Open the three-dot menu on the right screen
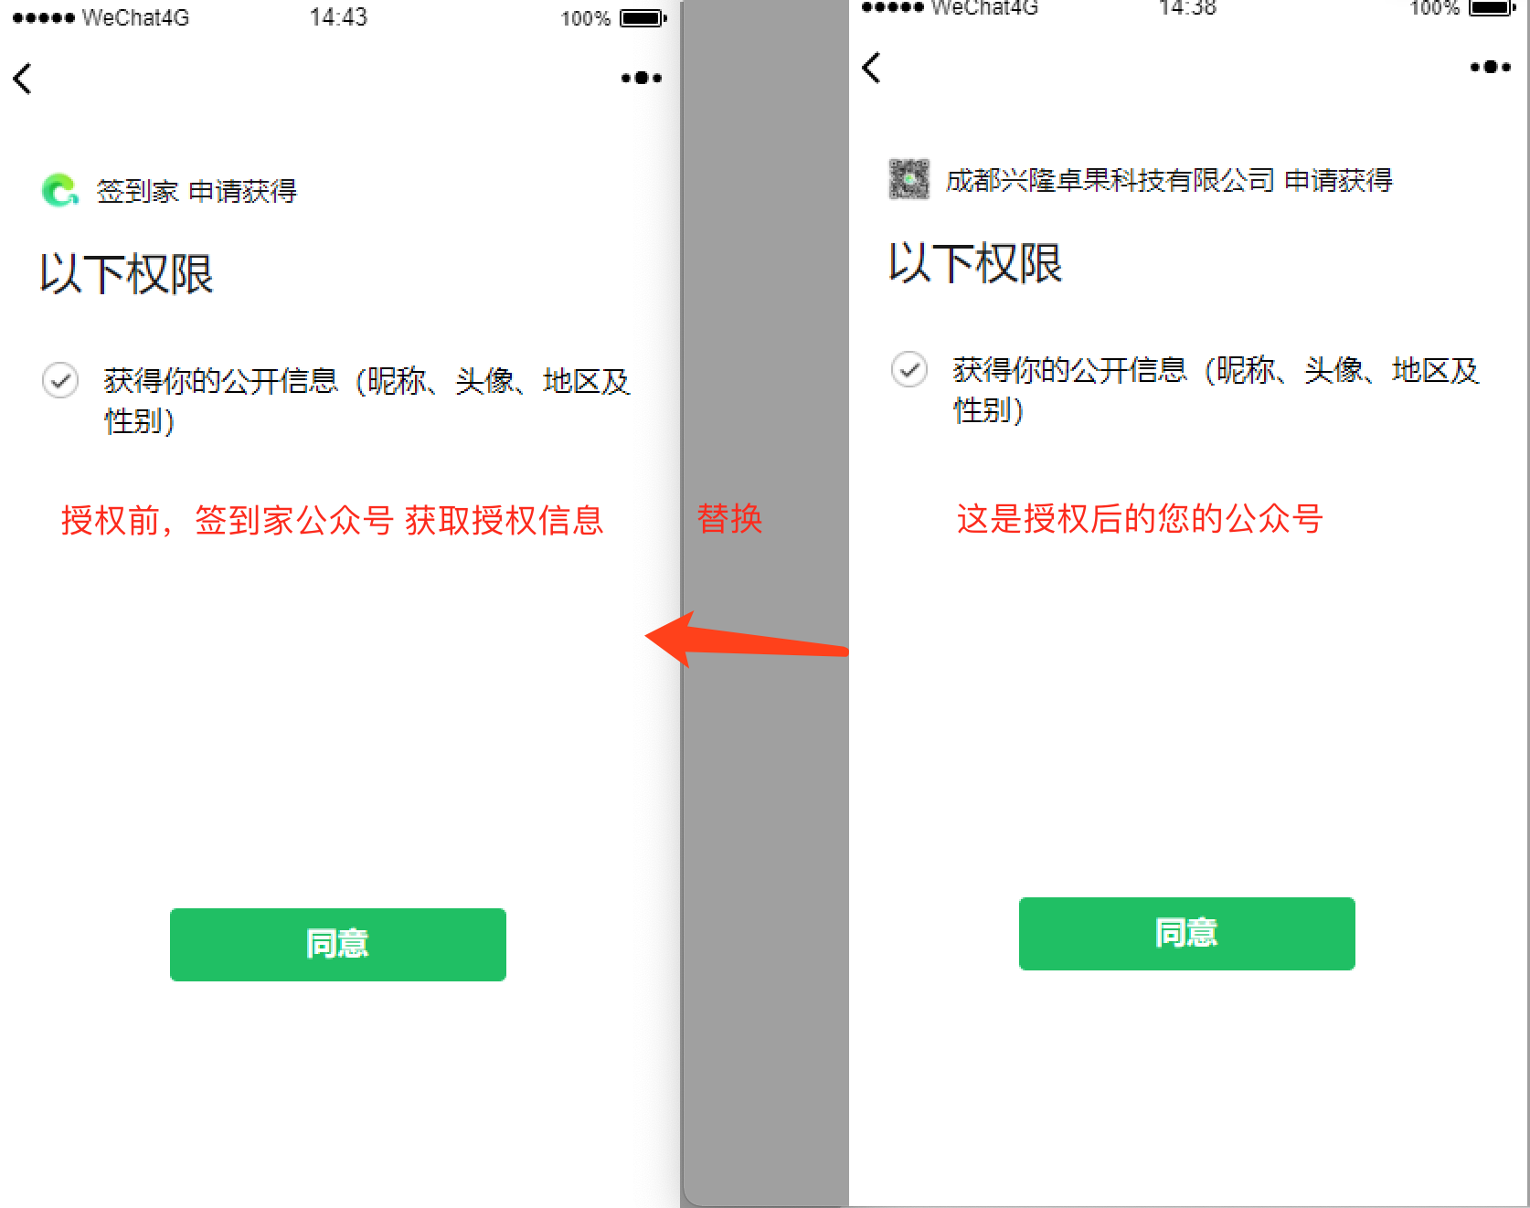The width and height of the screenshot is (1530, 1208). [1491, 67]
